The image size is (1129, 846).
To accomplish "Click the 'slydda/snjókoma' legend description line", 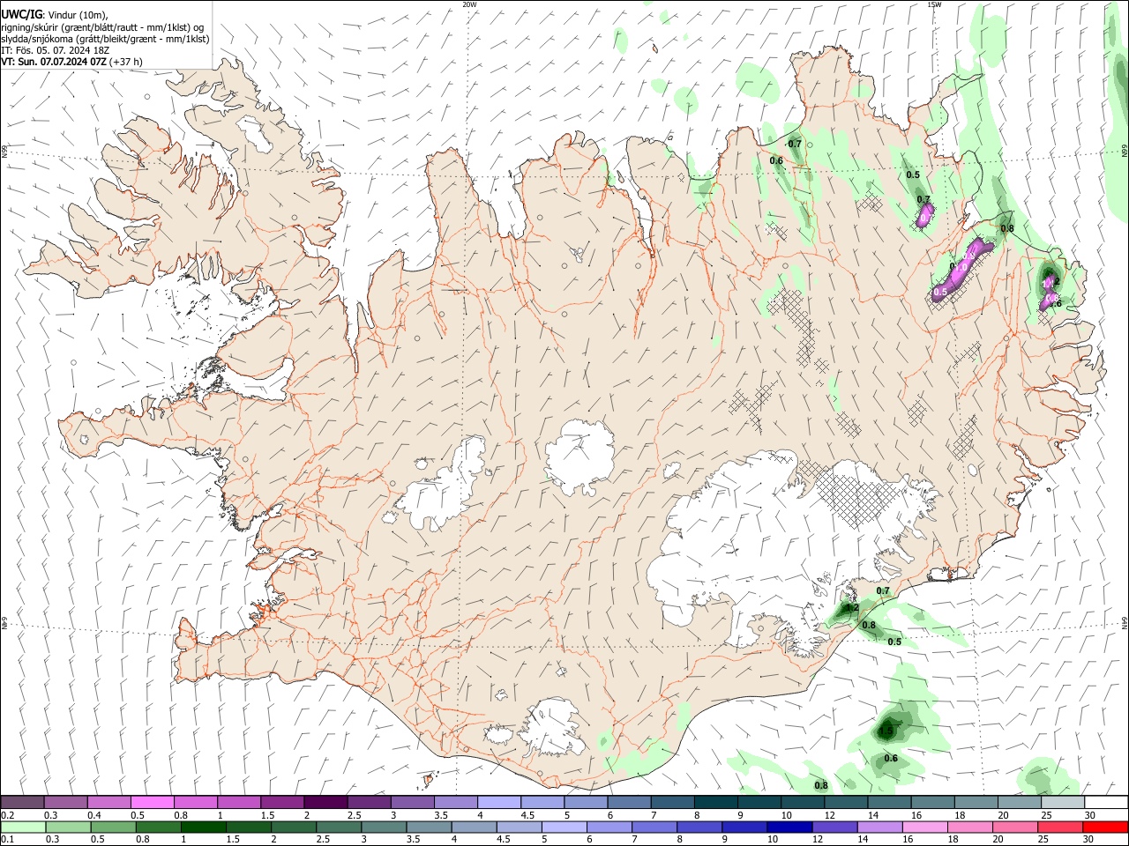I will pyautogui.click(x=105, y=39).
